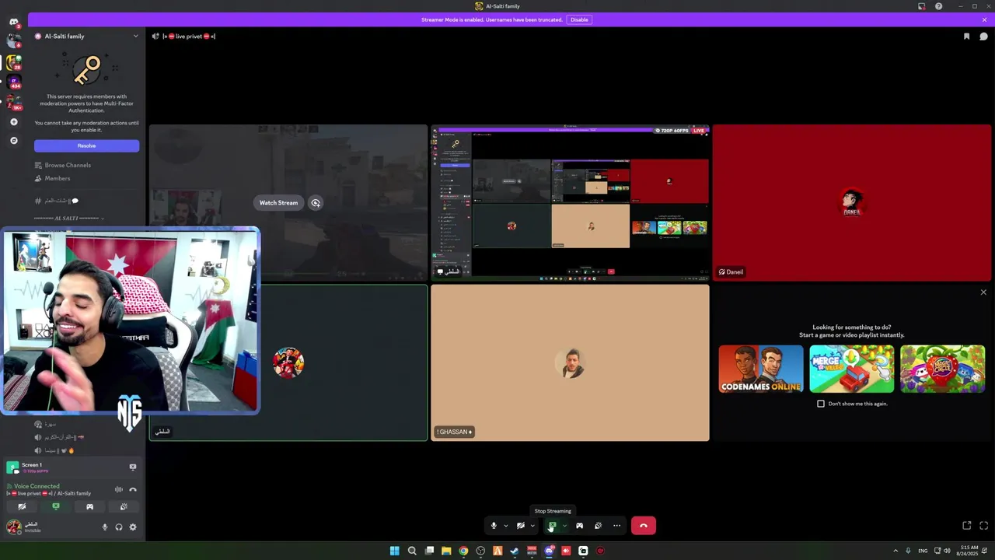This screenshot has height=560, width=995.
Task: Open threads bookmark icon in header
Action: pyautogui.click(x=966, y=37)
